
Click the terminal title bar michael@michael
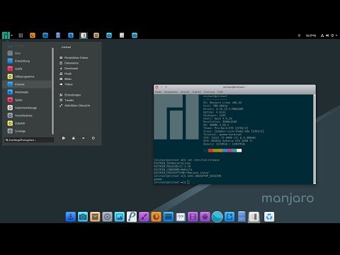pos(234,87)
